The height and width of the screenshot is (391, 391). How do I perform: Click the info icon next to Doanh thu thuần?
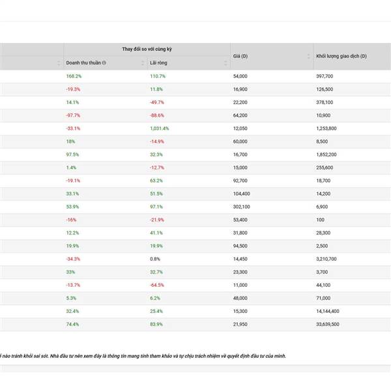104,63
